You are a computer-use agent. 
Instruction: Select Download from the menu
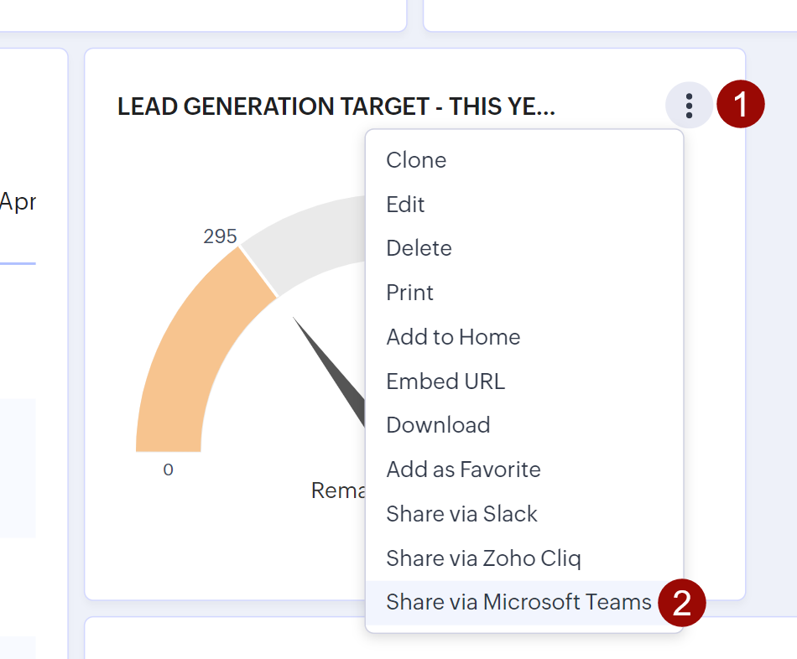[x=438, y=425]
